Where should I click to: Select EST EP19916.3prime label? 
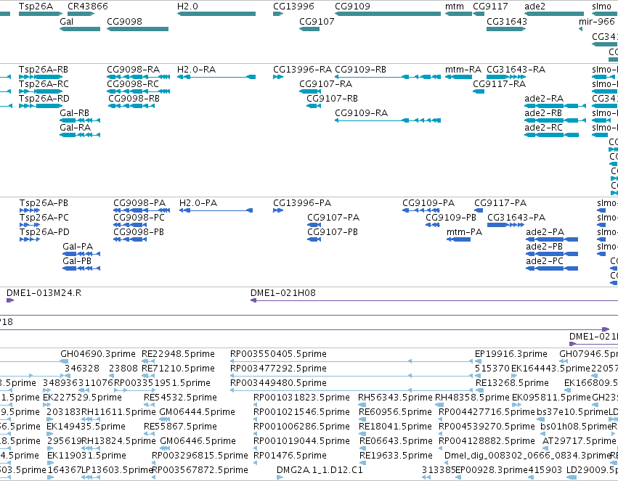(x=511, y=354)
